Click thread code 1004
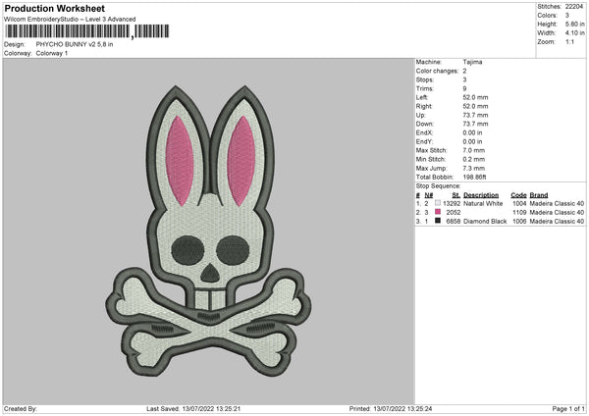 point(519,203)
